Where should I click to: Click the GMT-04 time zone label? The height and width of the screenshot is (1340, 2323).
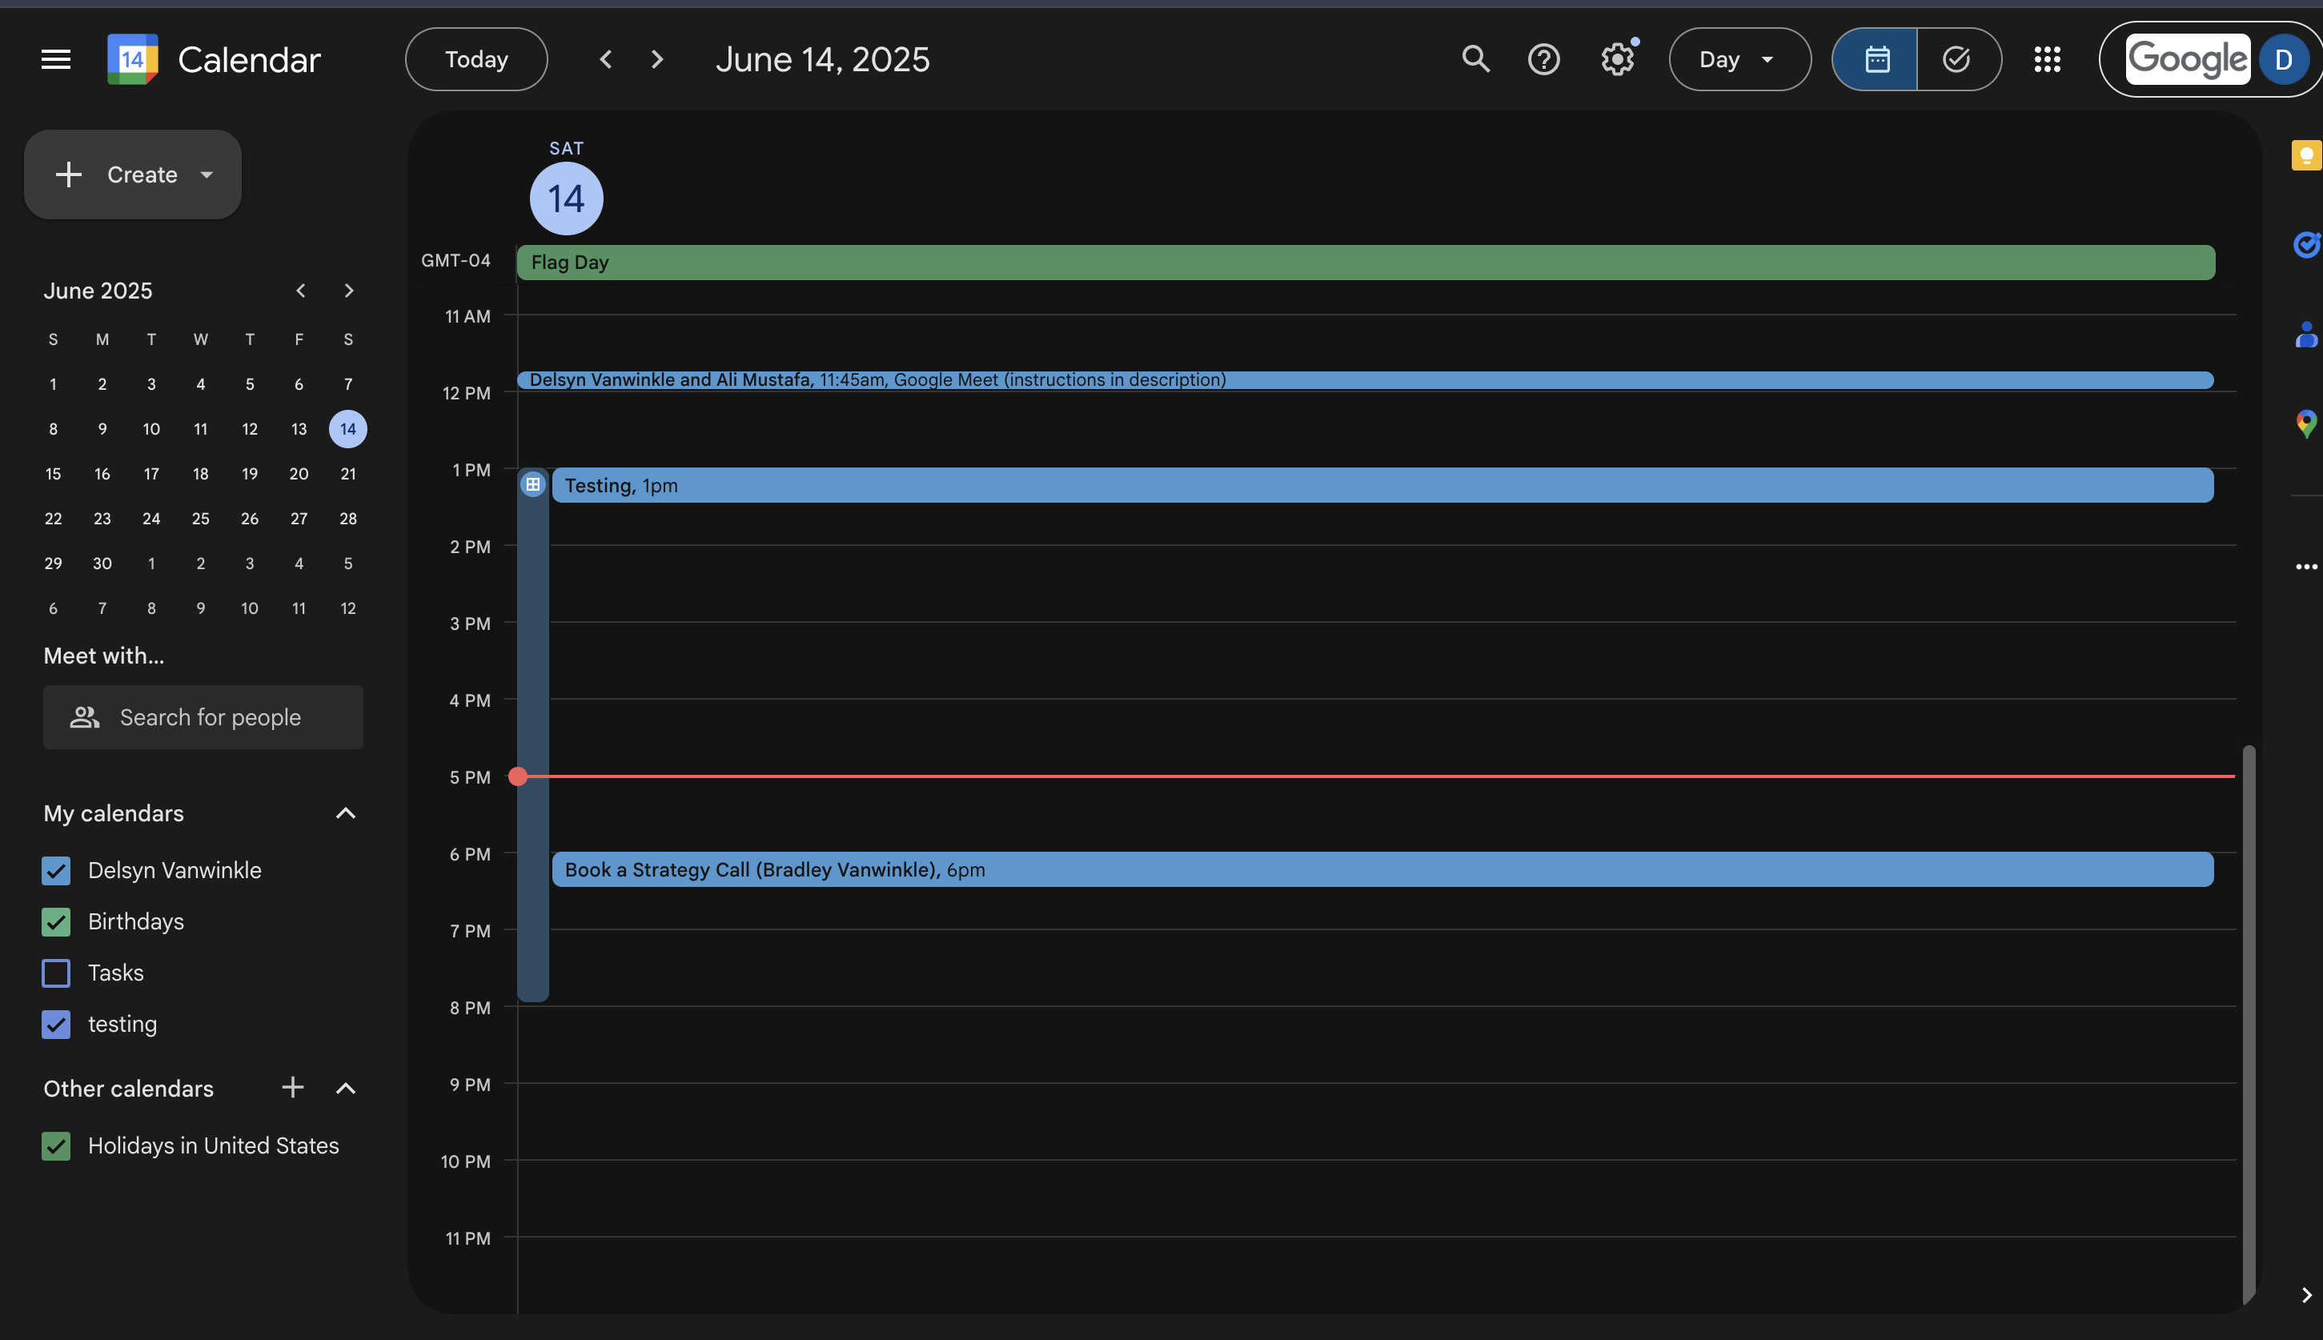[455, 260]
